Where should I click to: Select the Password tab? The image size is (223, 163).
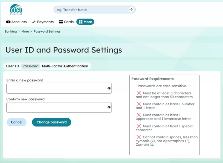pyautogui.click(x=30, y=66)
